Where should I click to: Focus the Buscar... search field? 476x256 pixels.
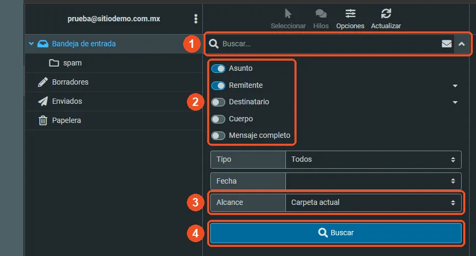point(330,44)
